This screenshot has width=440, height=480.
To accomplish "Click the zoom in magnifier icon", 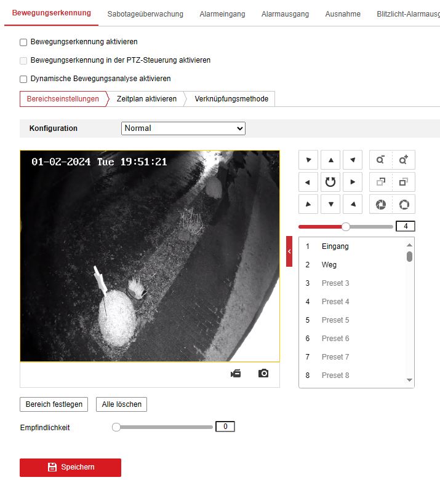I will tap(404, 160).
